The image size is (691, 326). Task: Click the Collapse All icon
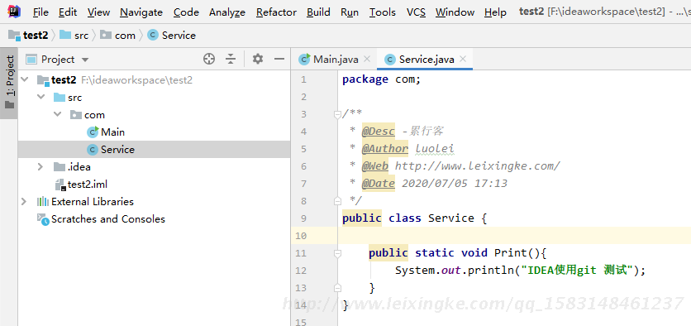231,59
